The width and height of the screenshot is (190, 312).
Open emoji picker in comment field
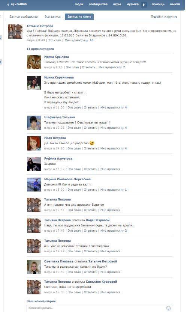point(168,308)
